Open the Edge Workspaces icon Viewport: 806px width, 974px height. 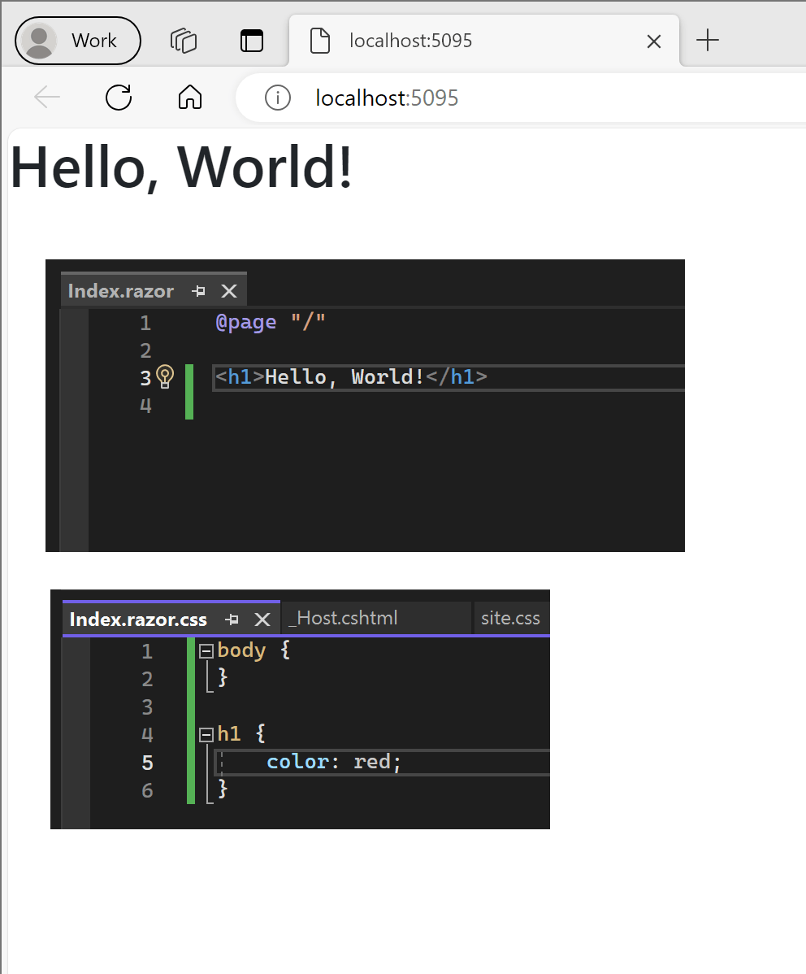click(x=184, y=41)
